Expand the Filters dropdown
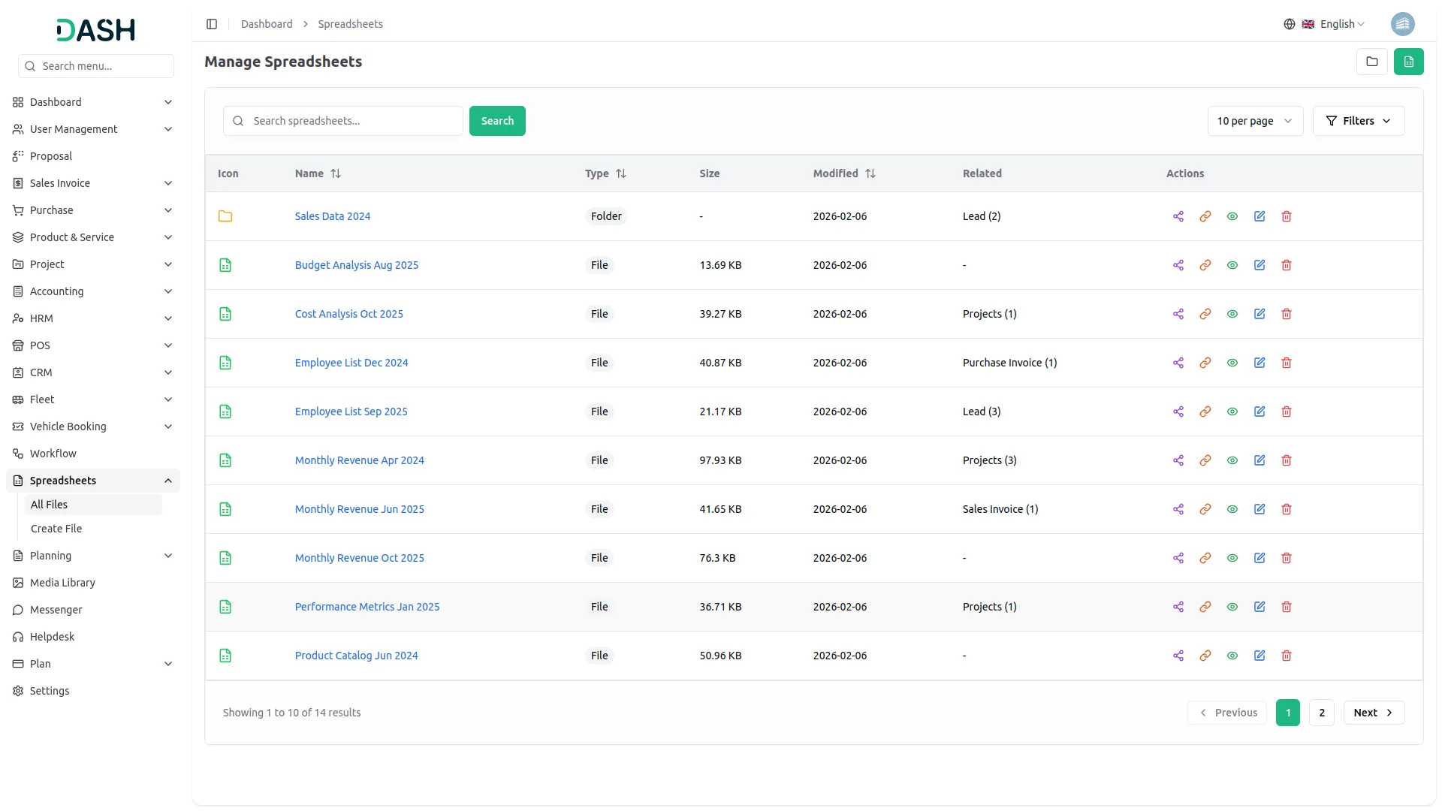 (1358, 121)
